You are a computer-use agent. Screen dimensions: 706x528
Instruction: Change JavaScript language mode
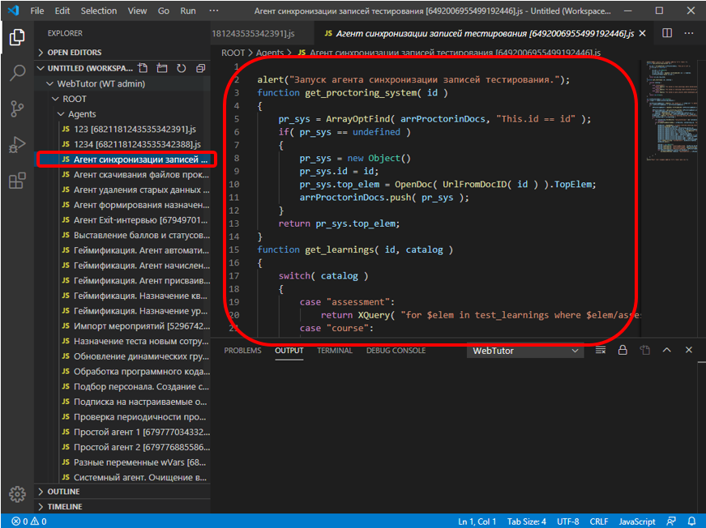pyautogui.click(x=636, y=522)
